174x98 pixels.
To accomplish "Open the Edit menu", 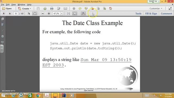I will 8,5.
